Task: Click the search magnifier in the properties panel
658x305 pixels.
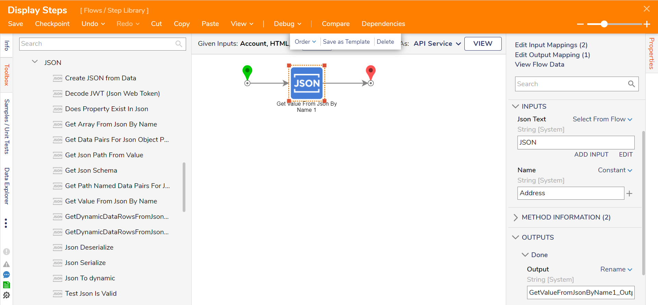Action: pyautogui.click(x=631, y=84)
